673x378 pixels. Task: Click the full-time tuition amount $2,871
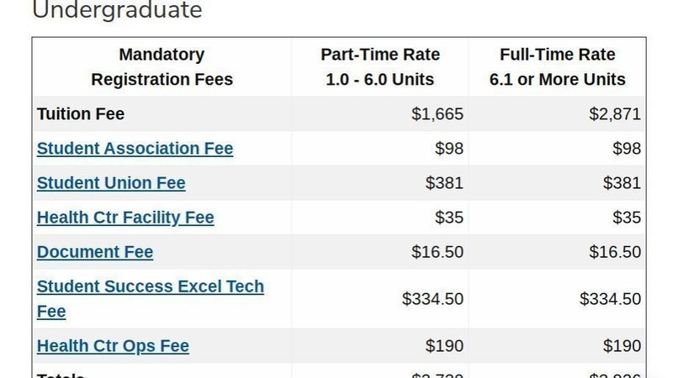click(x=615, y=114)
